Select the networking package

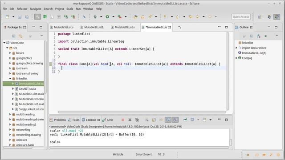(x=23, y=130)
